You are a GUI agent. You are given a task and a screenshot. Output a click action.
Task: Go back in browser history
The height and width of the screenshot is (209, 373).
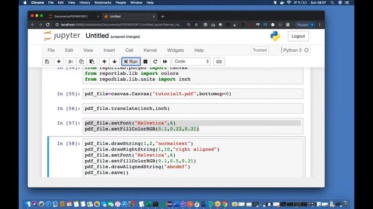coord(33,24)
